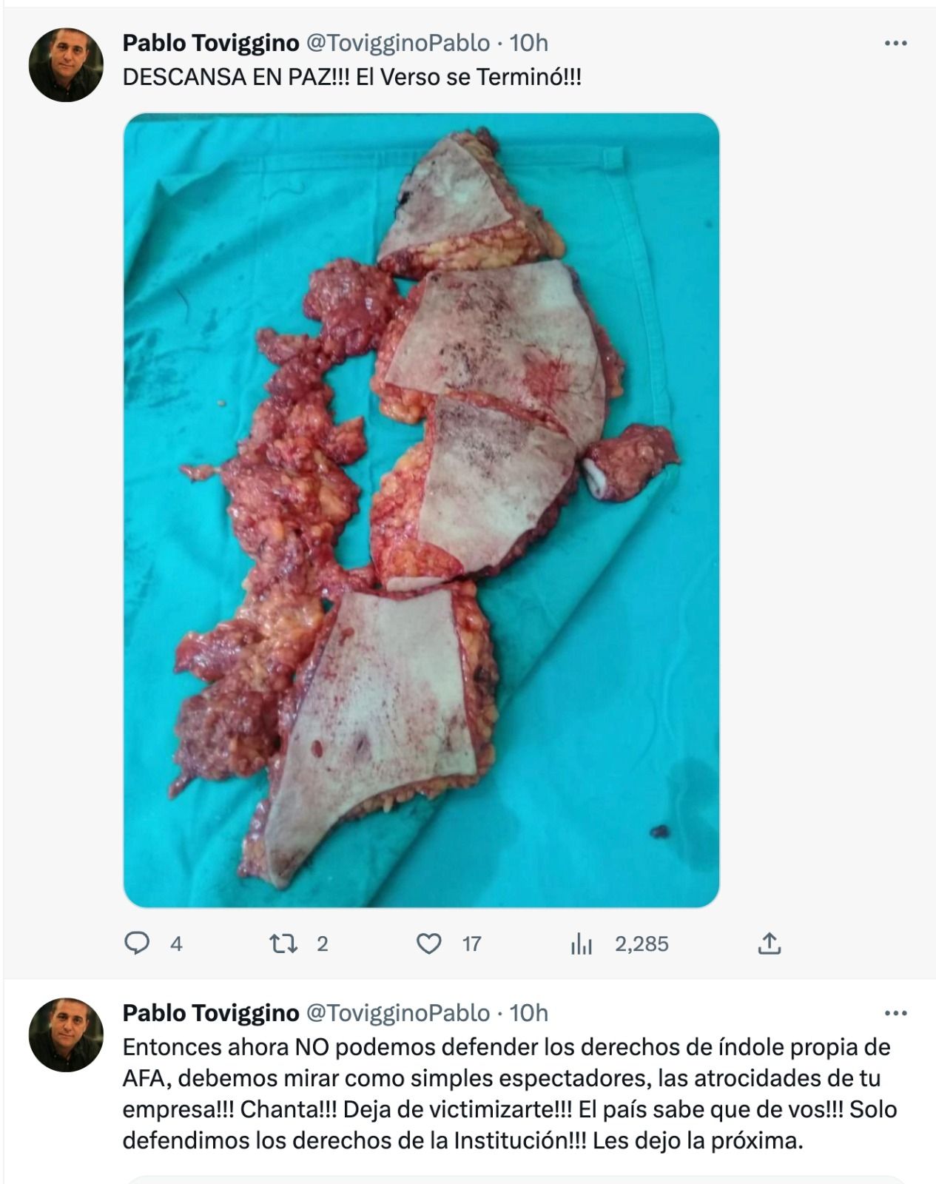
Task: Open more options on DESCANSA EN PAZ tweet
Action: tap(895, 44)
